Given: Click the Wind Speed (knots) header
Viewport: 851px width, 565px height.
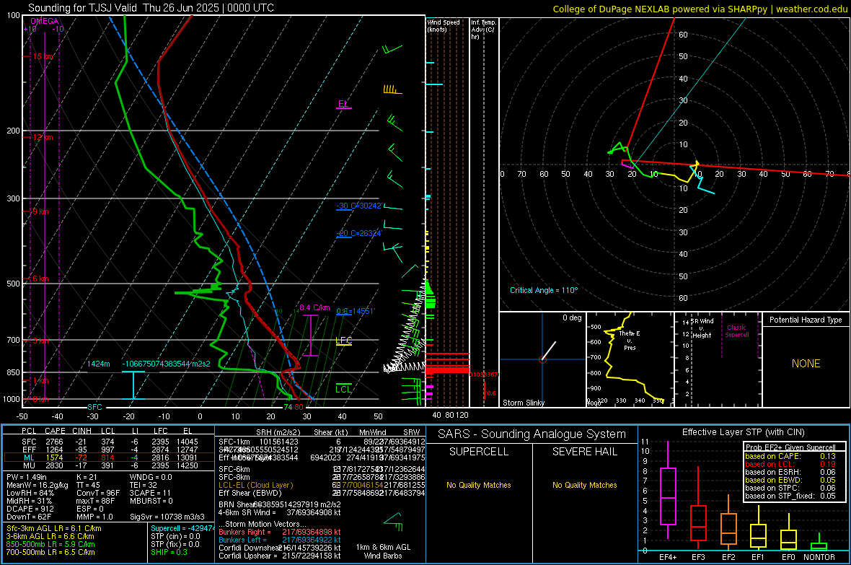Looking at the screenshot, I should 444,25.
